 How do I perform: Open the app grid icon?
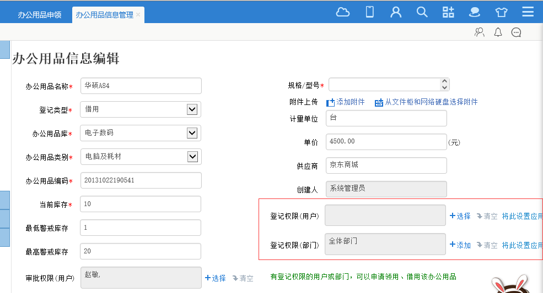tap(448, 12)
